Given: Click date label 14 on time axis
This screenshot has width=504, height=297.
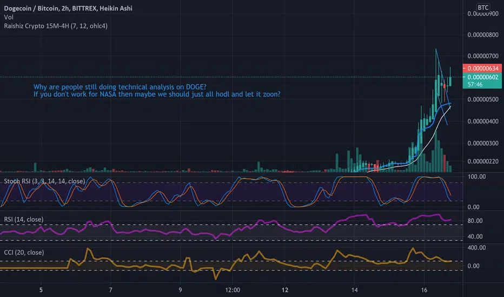Looking at the screenshot, I should (x=354, y=290).
